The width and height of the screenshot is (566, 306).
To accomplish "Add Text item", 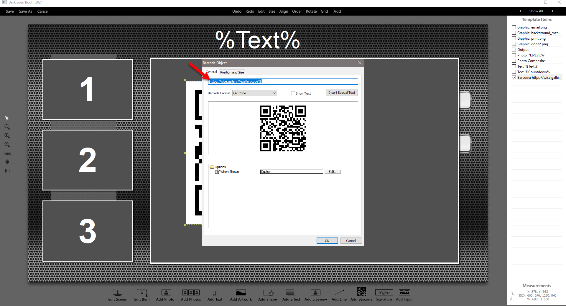I will 215,295.
